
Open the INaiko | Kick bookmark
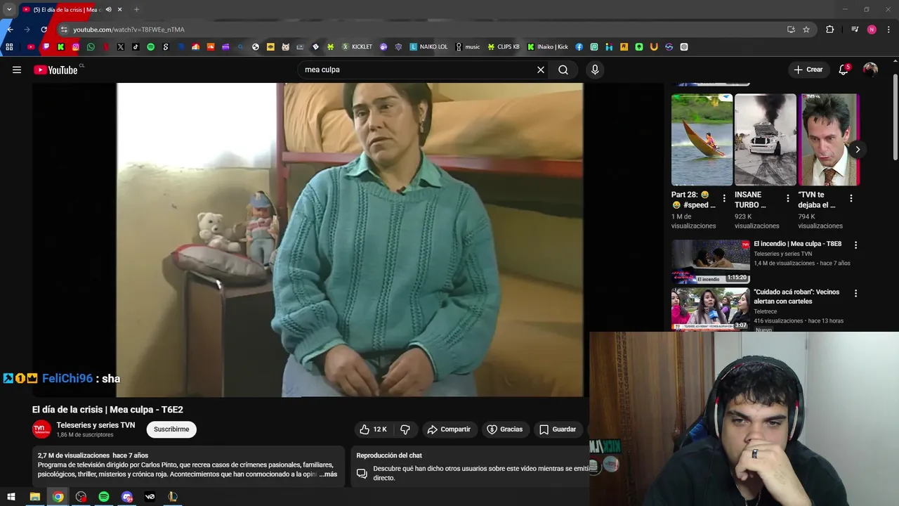[548, 47]
